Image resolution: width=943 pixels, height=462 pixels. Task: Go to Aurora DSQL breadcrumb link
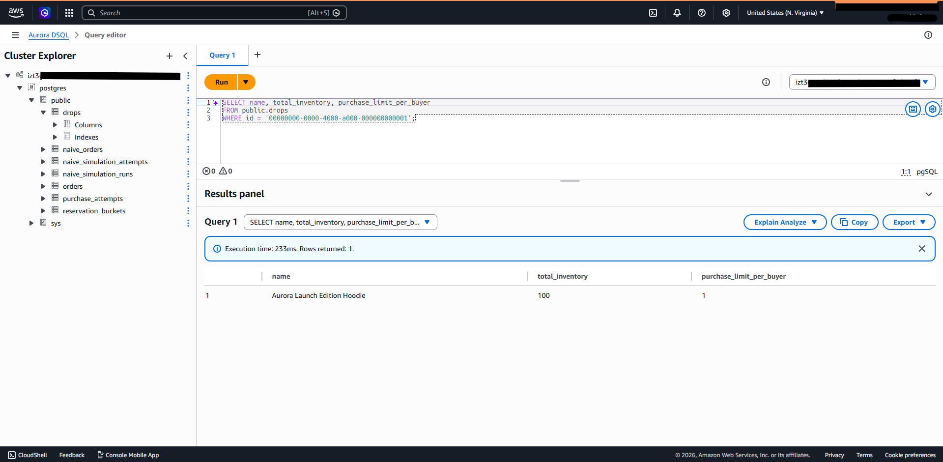[49, 35]
